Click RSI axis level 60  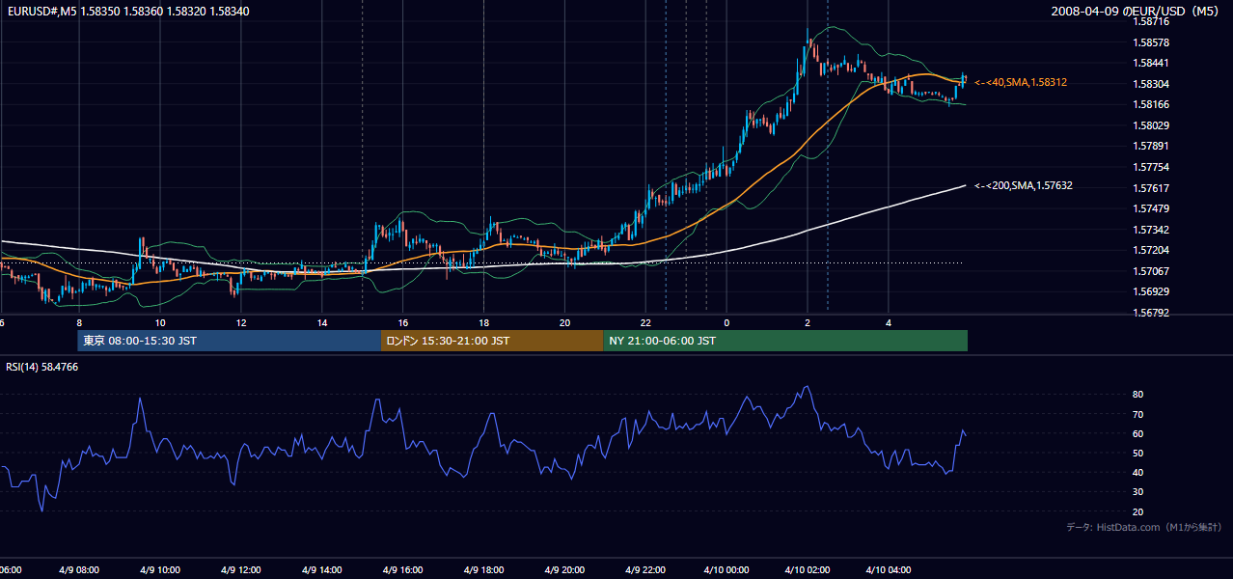[1137, 433]
